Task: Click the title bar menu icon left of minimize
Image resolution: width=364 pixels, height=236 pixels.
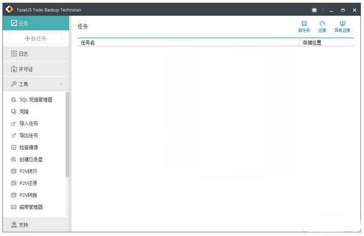Action: click(x=314, y=10)
